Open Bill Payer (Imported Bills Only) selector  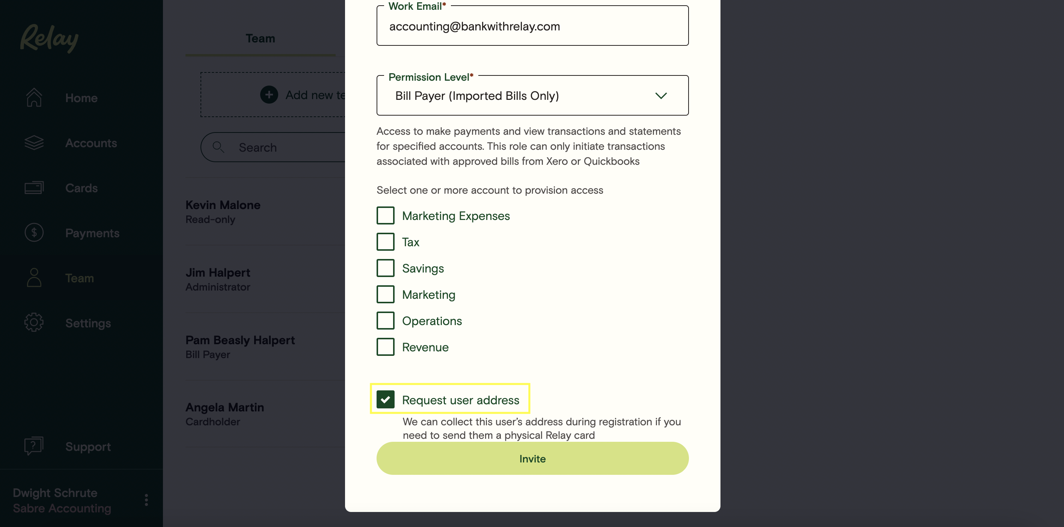click(x=532, y=95)
